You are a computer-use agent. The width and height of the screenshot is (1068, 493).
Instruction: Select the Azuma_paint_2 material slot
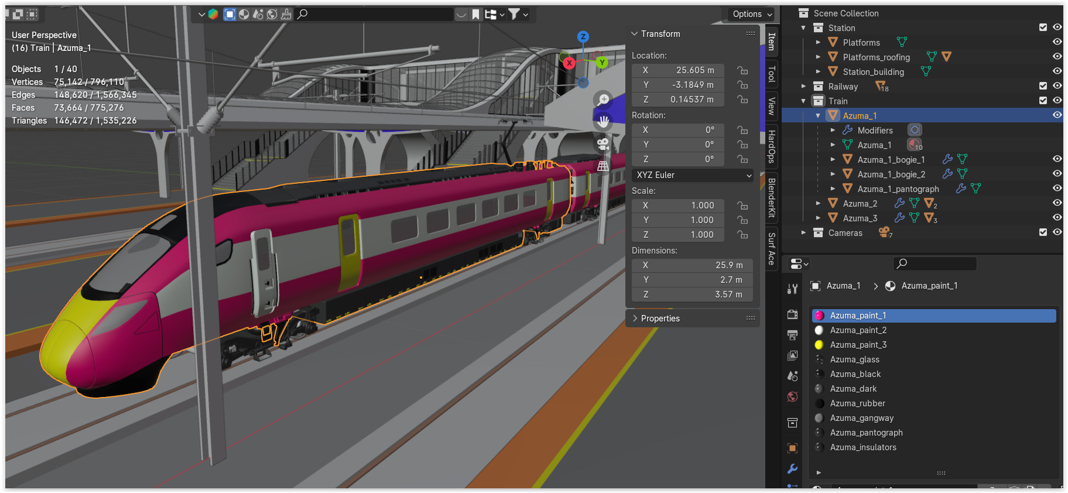[934, 330]
